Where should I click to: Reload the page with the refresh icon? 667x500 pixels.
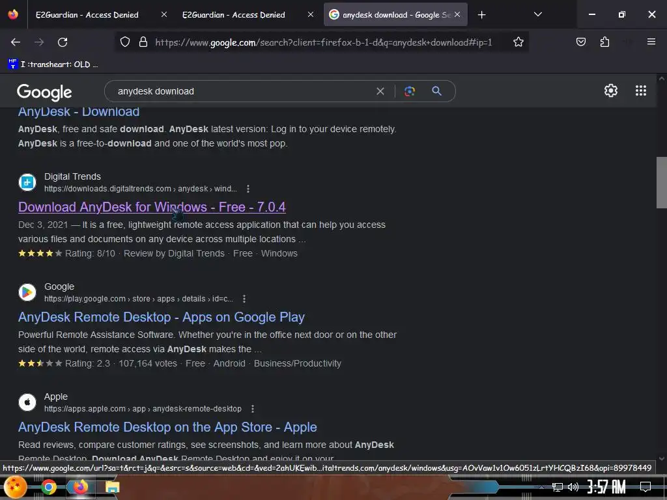click(x=63, y=42)
